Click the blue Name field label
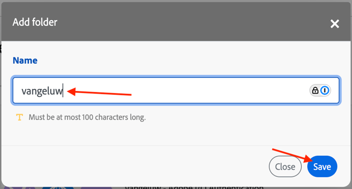This screenshot has width=352, height=189. [x=25, y=61]
